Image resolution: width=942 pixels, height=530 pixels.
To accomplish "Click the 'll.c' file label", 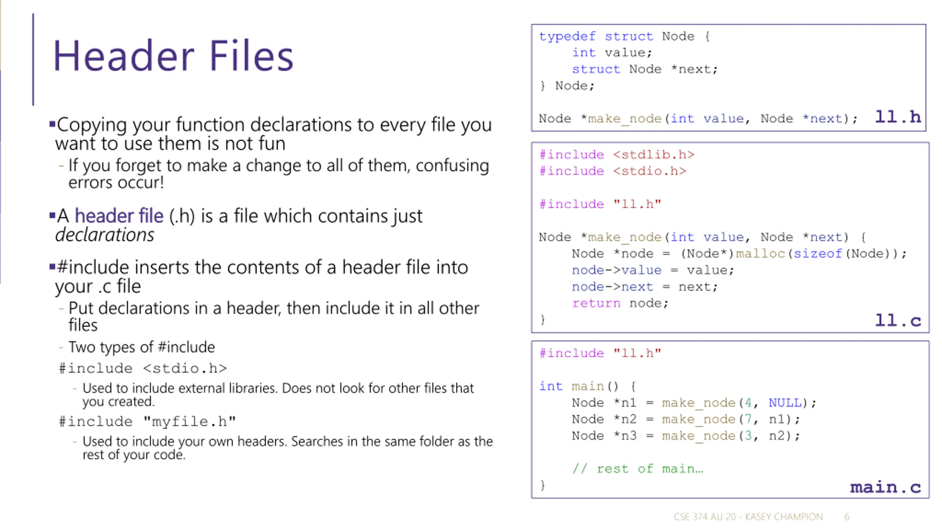I will 898,320.
